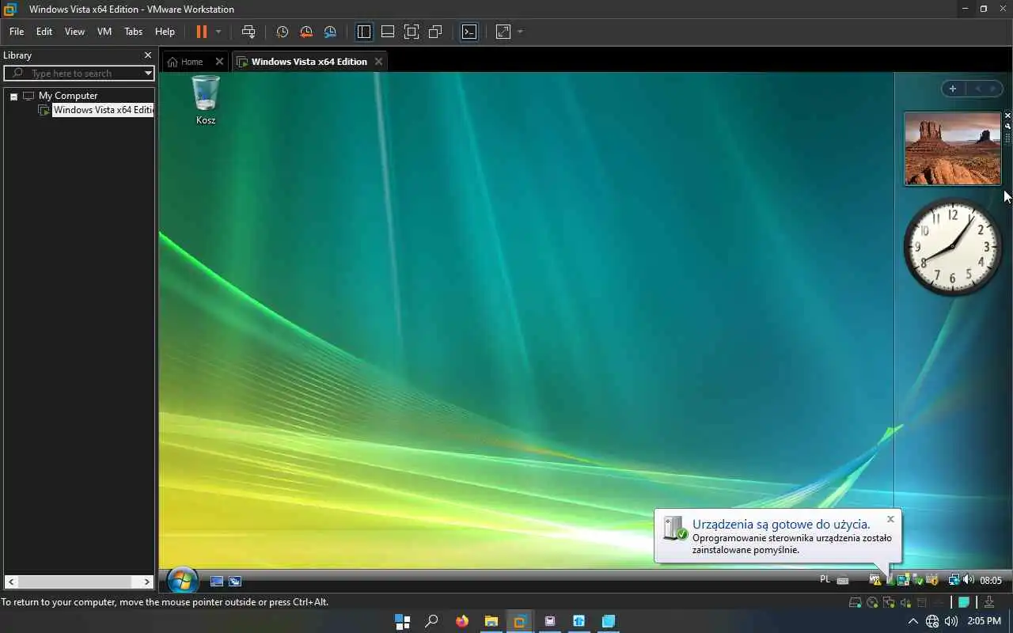Click the slideshow gadget desert picture

[953, 148]
